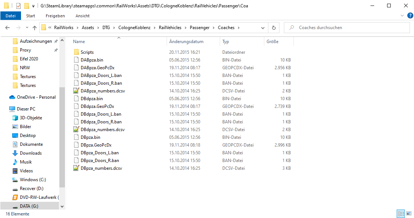The height and width of the screenshot is (218, 414).
Task: Open Musik in navigation pane
Action: [25, 162]
